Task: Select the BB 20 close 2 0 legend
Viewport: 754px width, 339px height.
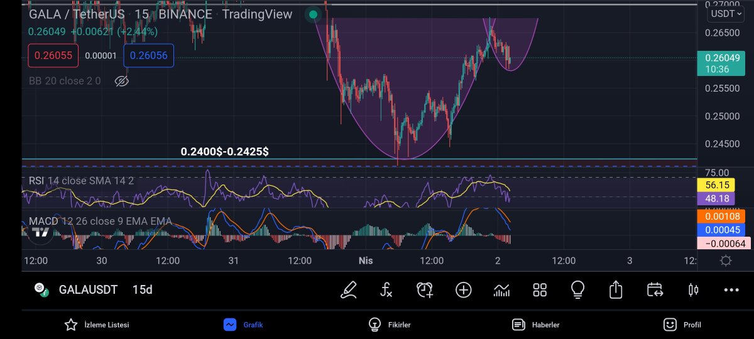Action: click(65, 81)
